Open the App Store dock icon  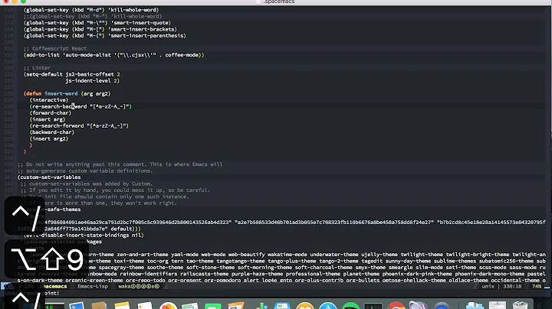tap(328, 305)
